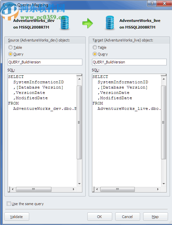Click the source SQL horizontal scroll thumb
The image size is (172, 225).
click(x=34, y=189)
